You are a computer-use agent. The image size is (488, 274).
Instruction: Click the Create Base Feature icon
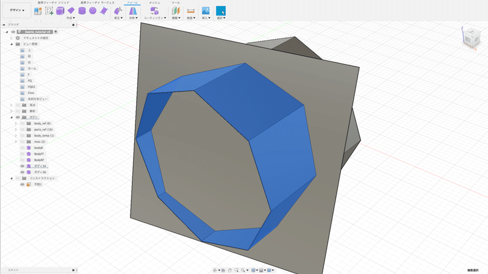point(38,11)
